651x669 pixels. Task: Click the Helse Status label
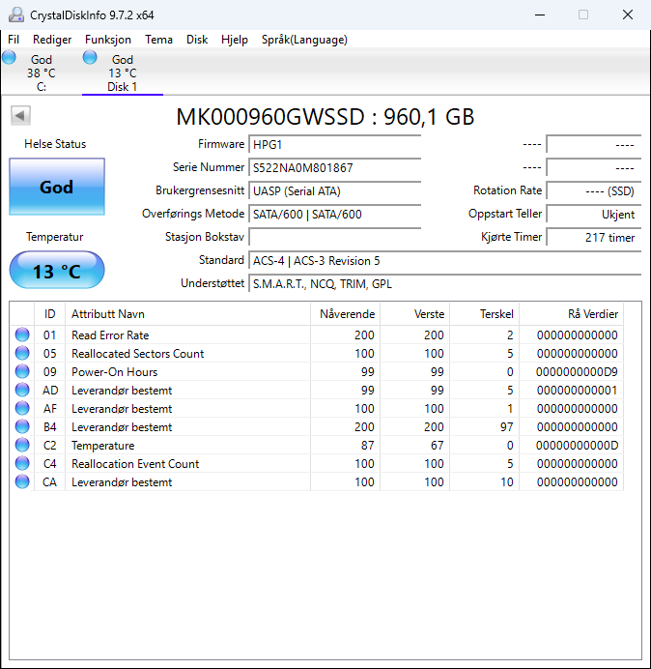[x=55, y=144]
